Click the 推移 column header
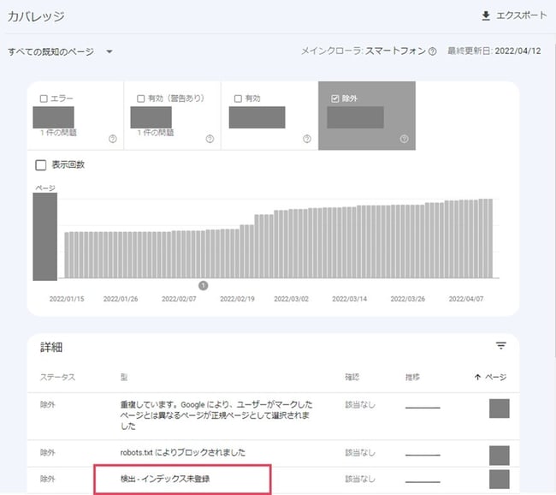The height and width of the screenshot is (495, 556). coord(413,378)
